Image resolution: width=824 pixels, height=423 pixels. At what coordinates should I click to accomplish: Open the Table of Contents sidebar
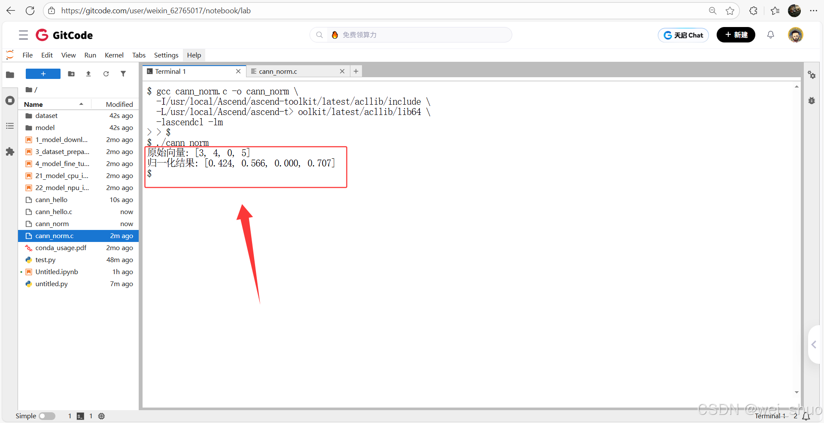10,126
